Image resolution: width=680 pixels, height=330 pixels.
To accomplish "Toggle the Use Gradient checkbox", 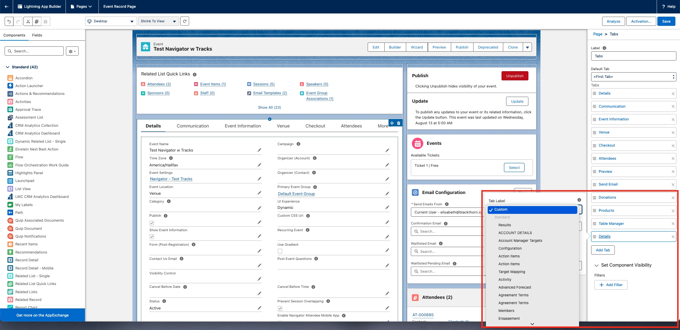I will [x=280, y=251].
